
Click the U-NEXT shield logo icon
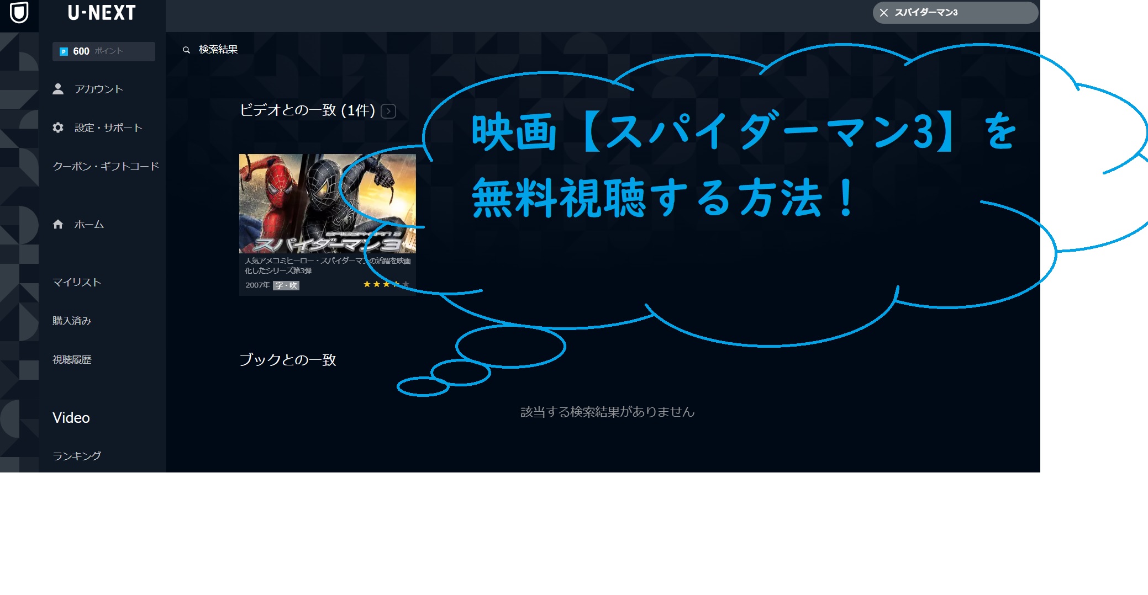click(19, 12)
